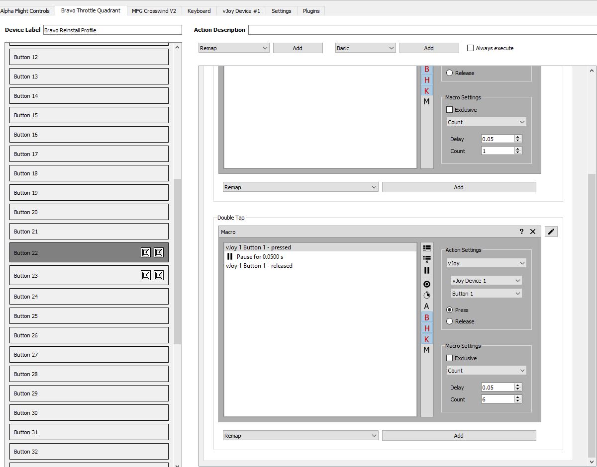Open the Plugins tab

[x=311, y=11]
